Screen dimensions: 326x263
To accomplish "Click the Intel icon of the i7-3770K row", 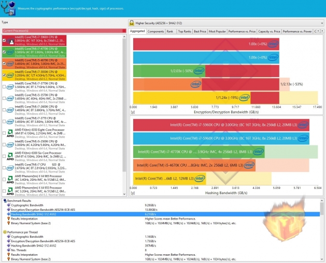I will pyautogui.click(x=10, y=87).
